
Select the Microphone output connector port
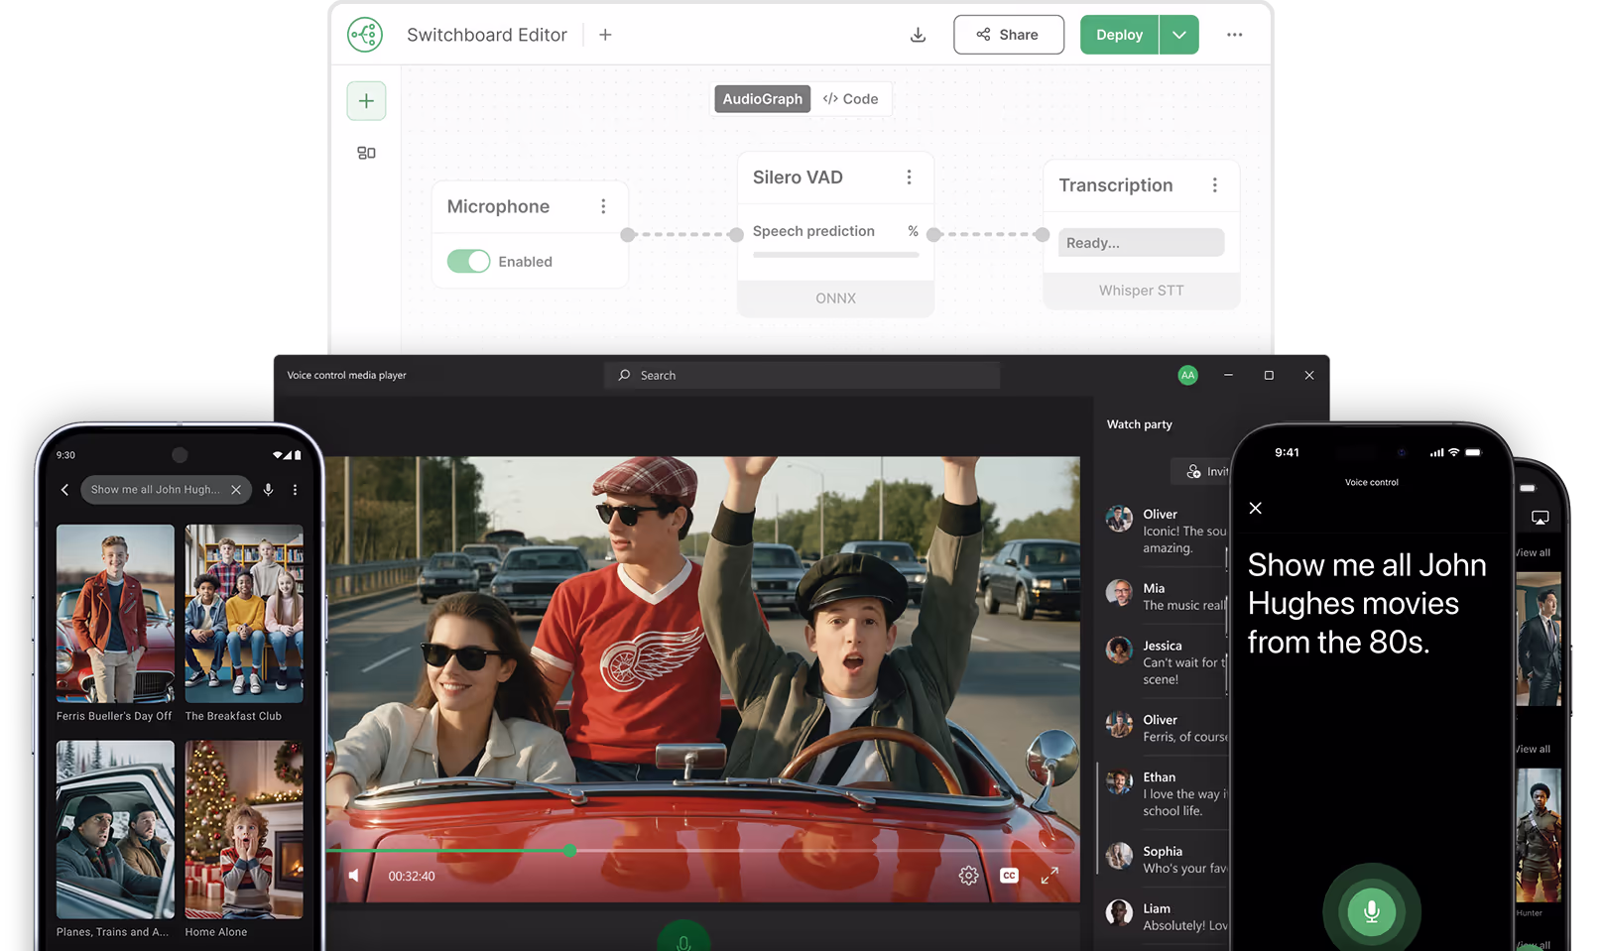coord(628,235)
